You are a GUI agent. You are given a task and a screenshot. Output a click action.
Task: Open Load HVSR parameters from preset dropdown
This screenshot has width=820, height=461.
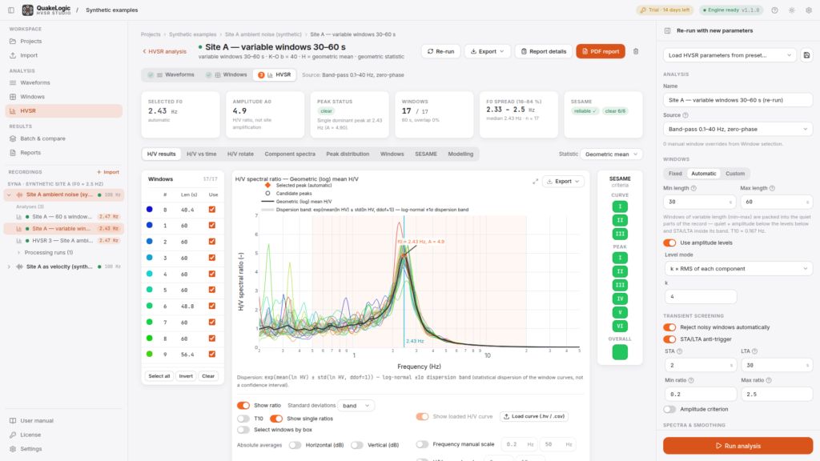(730, 55)
